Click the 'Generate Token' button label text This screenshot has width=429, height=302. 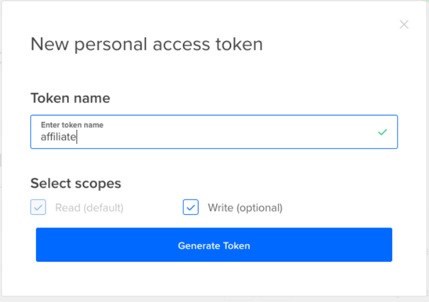(214, 246)
